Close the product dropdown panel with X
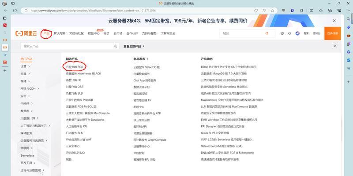 tap(335, 46)
